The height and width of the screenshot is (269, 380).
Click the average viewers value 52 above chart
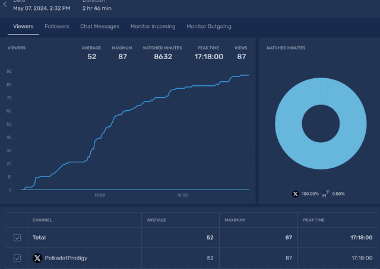[x=91, y=57]
